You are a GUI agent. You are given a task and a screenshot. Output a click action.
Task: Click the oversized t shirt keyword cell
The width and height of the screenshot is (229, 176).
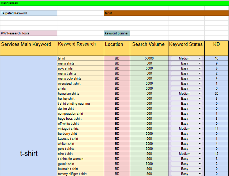pos(81,84)
